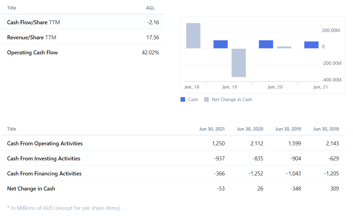The height and width of the screenshot is (216, 353).
Task: Click the Jun 30, 2020 column header
Action: pyautogui.click(x=250, y=129)
